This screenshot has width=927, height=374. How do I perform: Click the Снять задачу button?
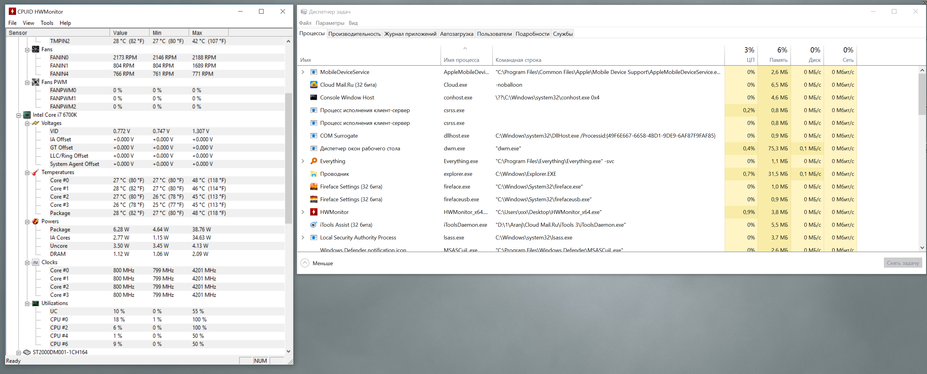coord(902,263)
